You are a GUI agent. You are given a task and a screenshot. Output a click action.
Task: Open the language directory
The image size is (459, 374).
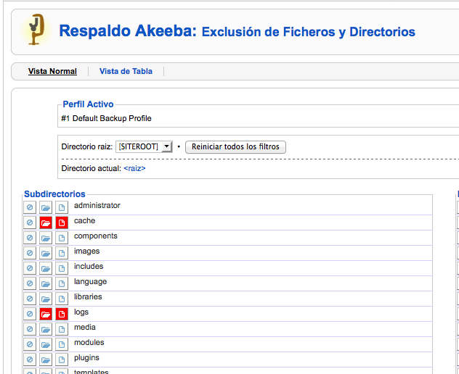click(91, 282)
